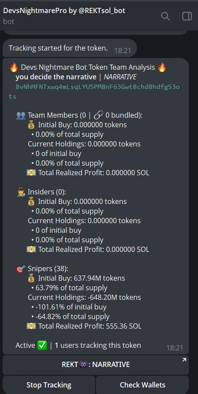Click the fire emoji before Devs Nightmare Bot
198x394 pixels.
pyautogui.click(x=14, y=68)
